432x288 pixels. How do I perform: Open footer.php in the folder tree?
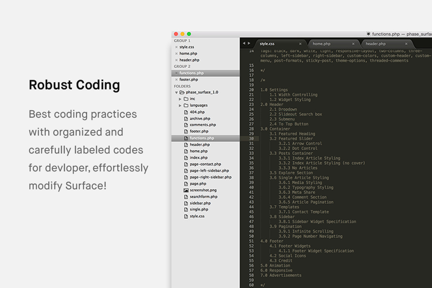pyautogui.click(x=199, y=131)
